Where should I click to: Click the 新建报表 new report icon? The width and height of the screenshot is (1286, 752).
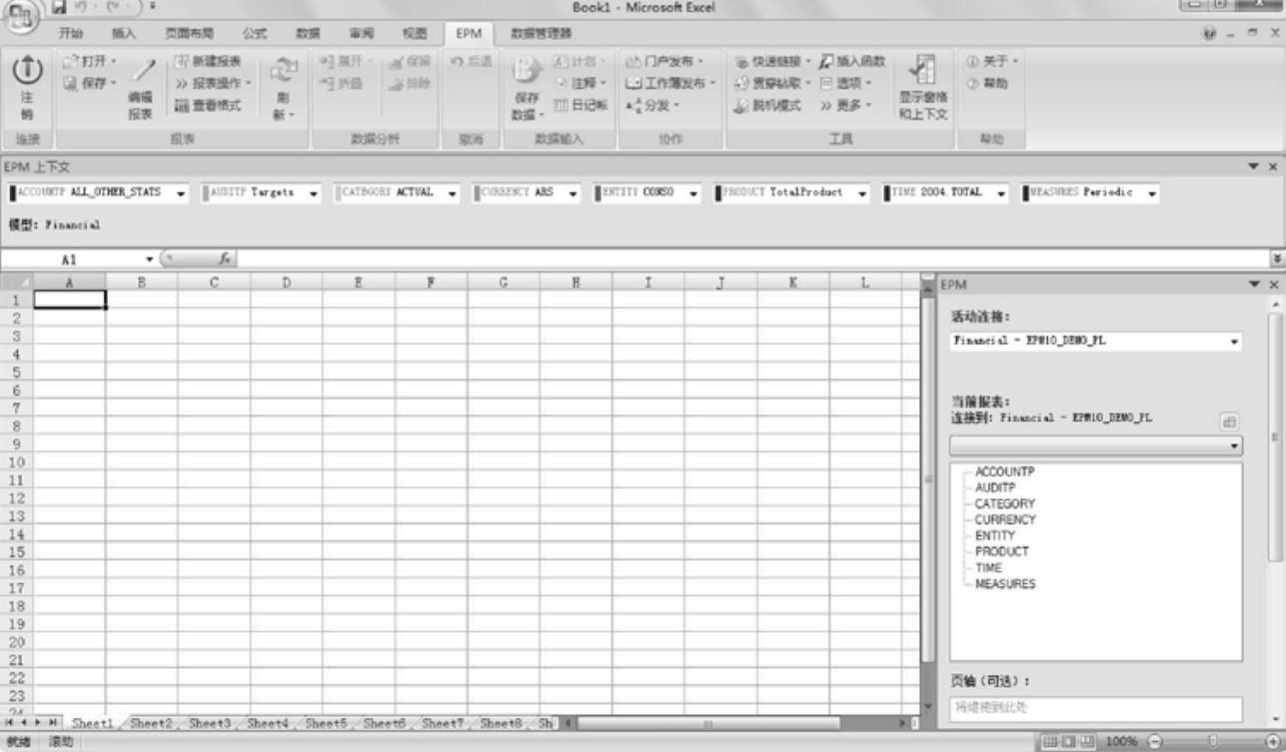(182, 61)
